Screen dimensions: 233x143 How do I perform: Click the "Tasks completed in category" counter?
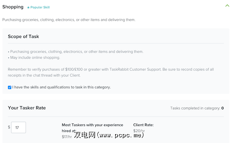[x=197, y=108]
